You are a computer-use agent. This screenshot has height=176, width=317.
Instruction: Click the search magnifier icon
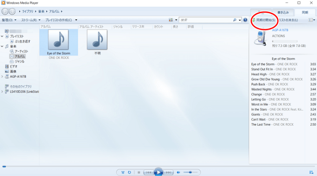pos(235,20)
